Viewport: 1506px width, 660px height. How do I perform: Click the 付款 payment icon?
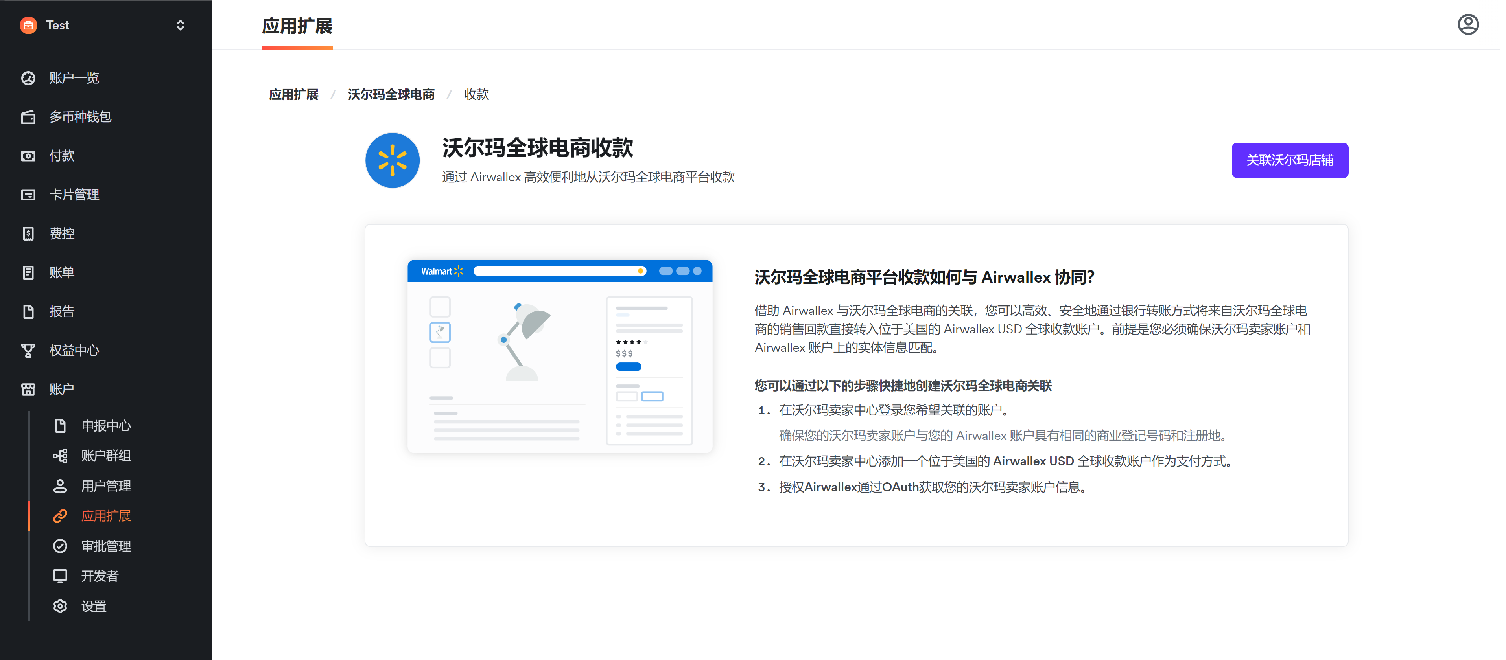[x=28, y=156]
